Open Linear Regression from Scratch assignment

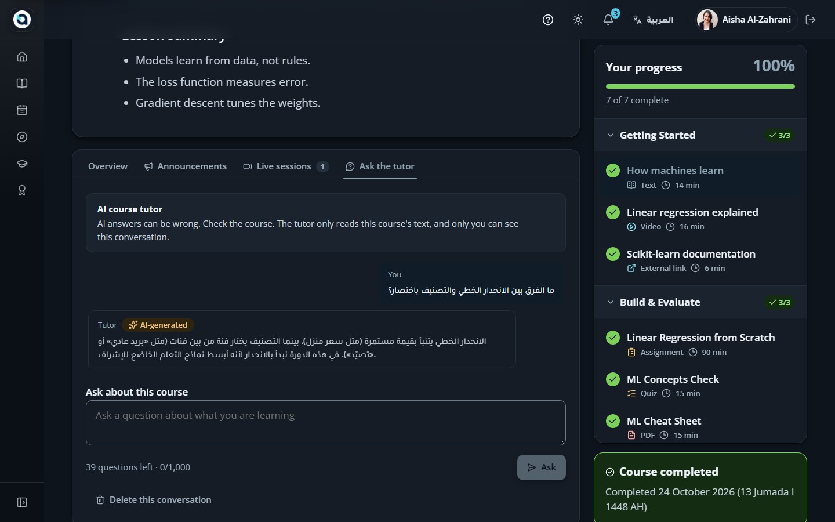700,344
